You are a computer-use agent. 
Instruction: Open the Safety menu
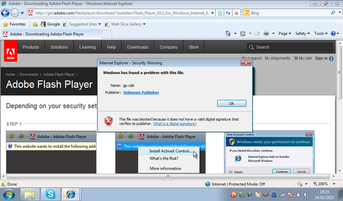[x=302, y=33]
